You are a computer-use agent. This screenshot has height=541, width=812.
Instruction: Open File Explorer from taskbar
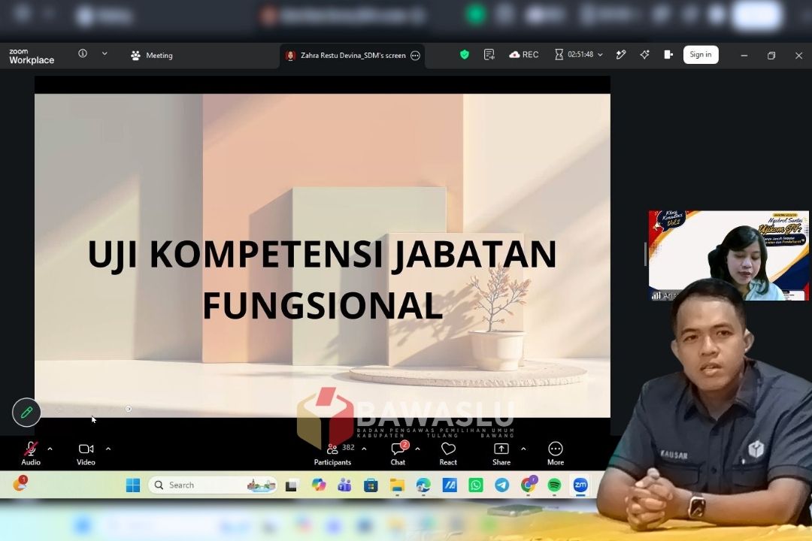click(397, 485)
